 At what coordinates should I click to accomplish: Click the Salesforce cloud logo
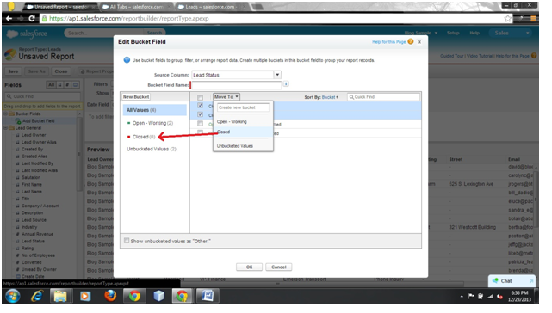pos(12,34)
